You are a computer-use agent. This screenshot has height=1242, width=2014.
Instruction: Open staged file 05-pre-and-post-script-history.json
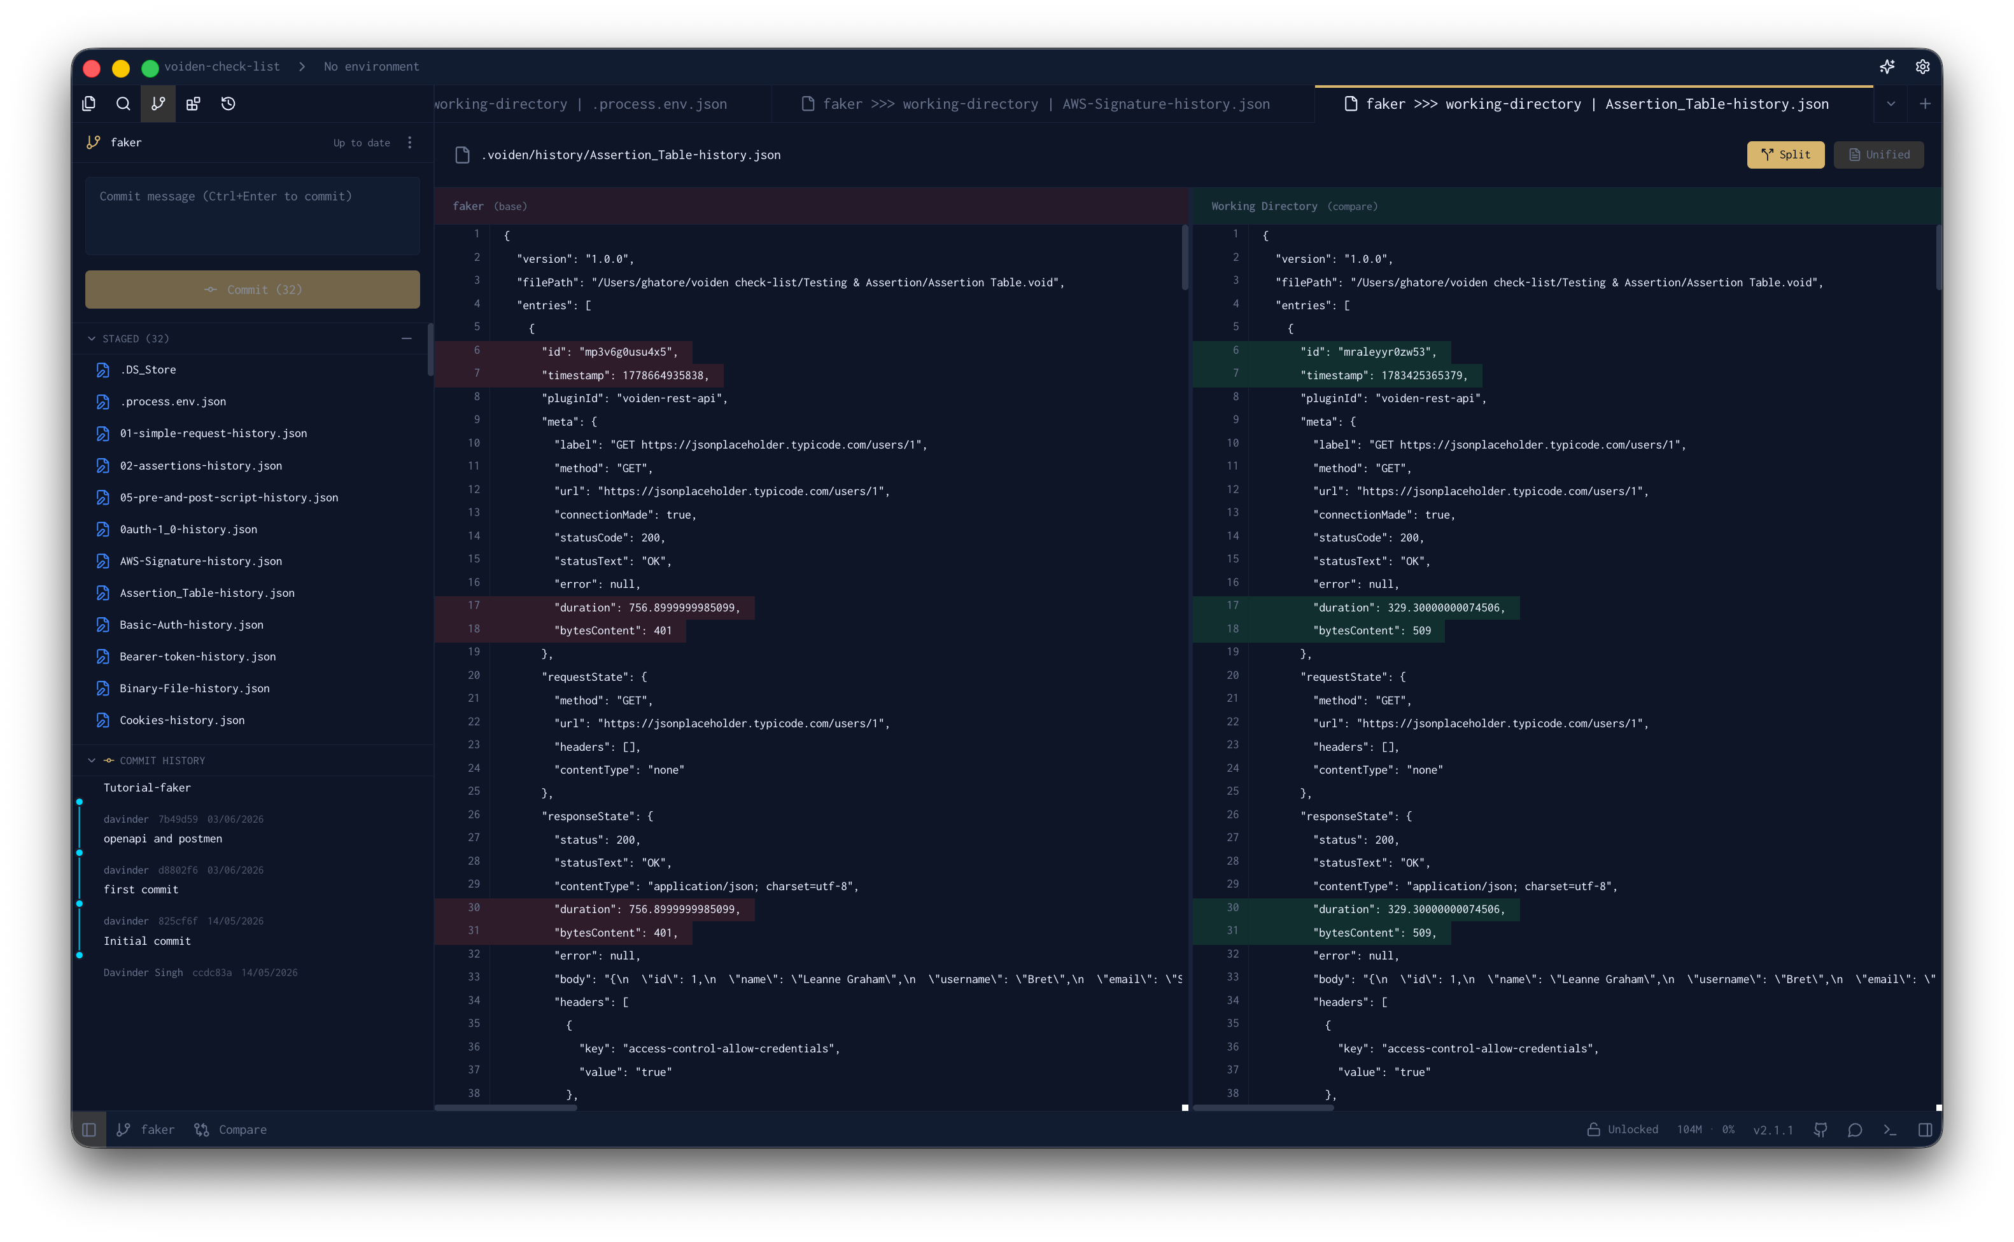point(252,498)
